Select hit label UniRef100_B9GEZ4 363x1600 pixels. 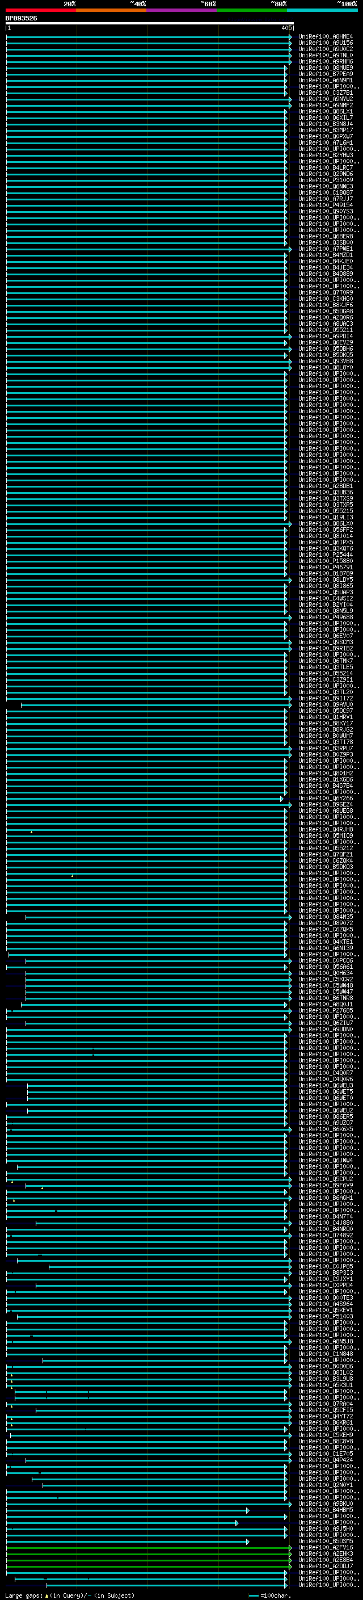(325, 804)
